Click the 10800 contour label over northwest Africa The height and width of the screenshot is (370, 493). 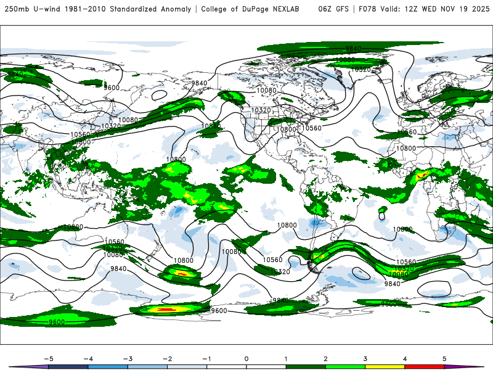[x=406, y=148]
